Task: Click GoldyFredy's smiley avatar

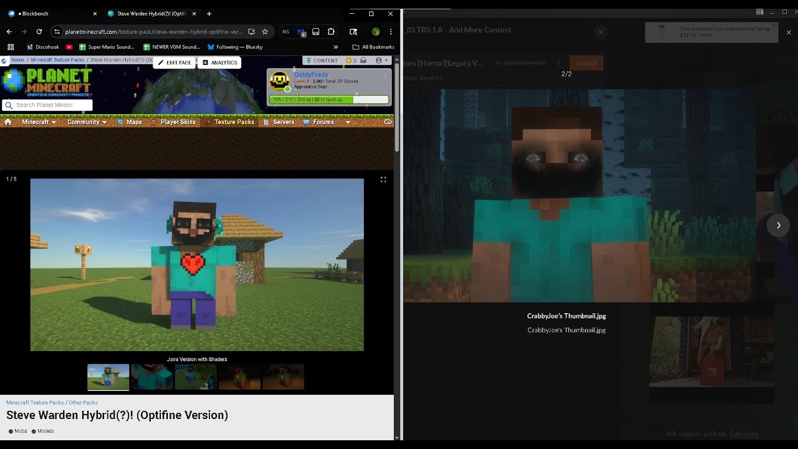Action: 279,81
